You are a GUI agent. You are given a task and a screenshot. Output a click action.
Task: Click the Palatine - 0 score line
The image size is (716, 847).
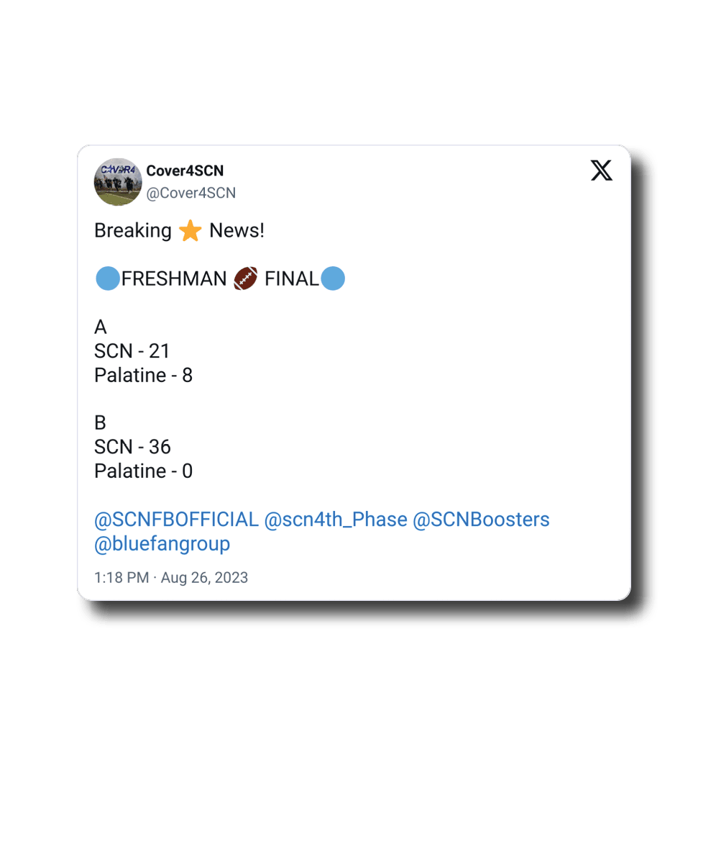pyautogui.click(x=143, y=471)
